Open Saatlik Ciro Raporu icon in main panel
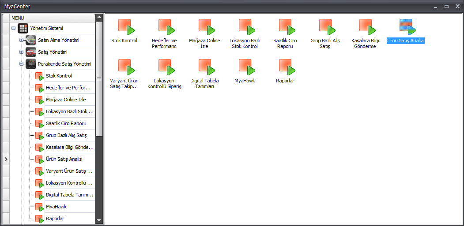Viewport: 464px width, 226px height. pyautogui.click(x=287, y=27)
